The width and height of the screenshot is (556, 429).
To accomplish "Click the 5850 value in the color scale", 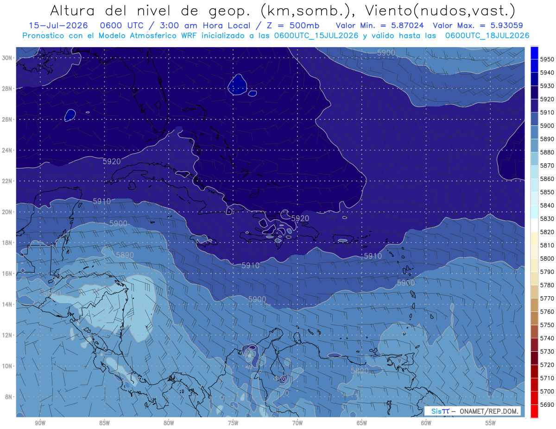I will (547, 192).
